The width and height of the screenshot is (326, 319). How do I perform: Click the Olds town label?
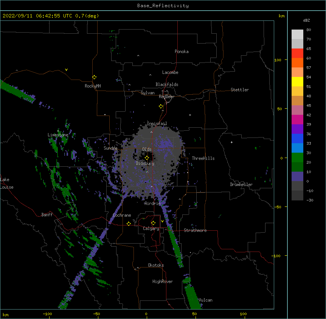147,149
